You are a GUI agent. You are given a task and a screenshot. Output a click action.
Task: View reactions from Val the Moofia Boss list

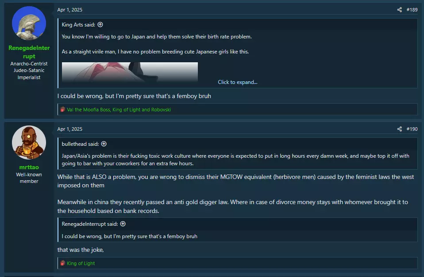119,110
